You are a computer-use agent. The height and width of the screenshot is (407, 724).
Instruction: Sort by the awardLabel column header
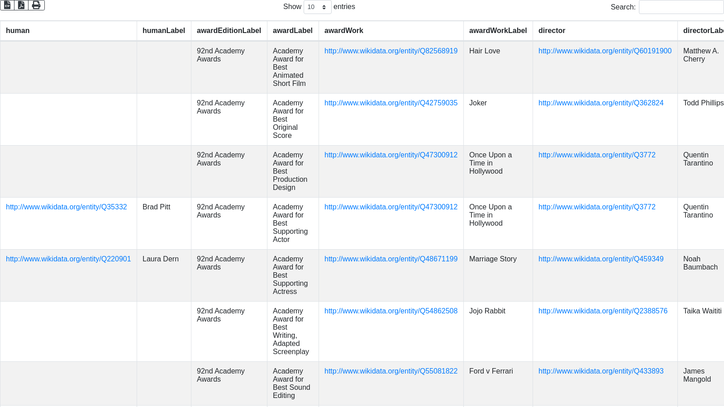pos(293,31)
